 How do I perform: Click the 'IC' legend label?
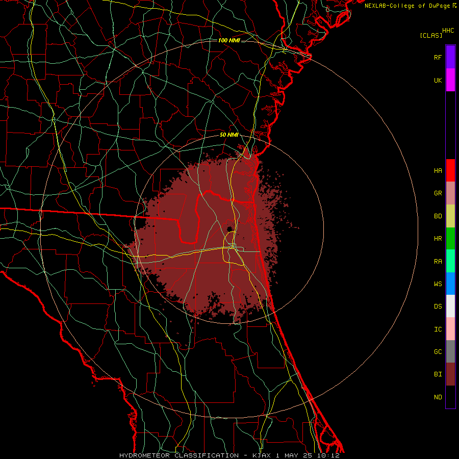[438, 329]
